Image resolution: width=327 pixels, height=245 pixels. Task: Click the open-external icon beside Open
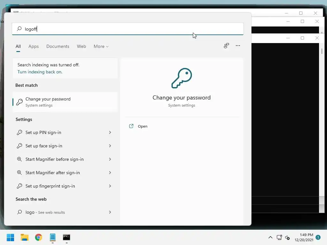pyautogui.click(x=131, y=126)
